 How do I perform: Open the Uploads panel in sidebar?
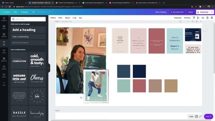pyautogui.click(x=4, y=67)
